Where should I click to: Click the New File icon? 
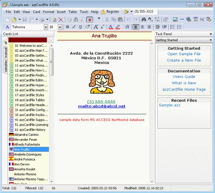(x=8, y=19)
